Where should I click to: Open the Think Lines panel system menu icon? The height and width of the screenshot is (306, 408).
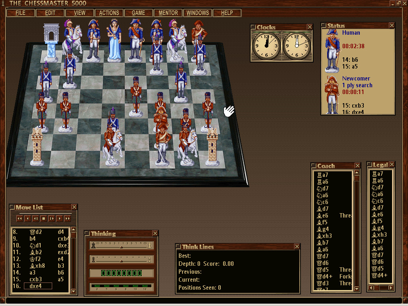point(178,246)
